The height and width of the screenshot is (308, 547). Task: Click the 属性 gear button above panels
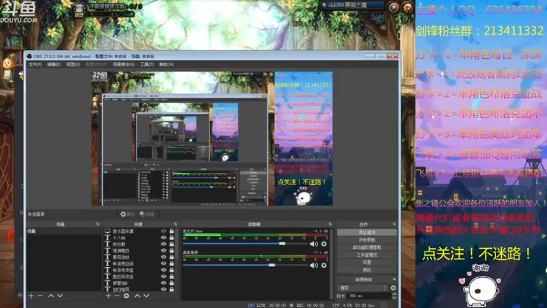pos(127,214)
